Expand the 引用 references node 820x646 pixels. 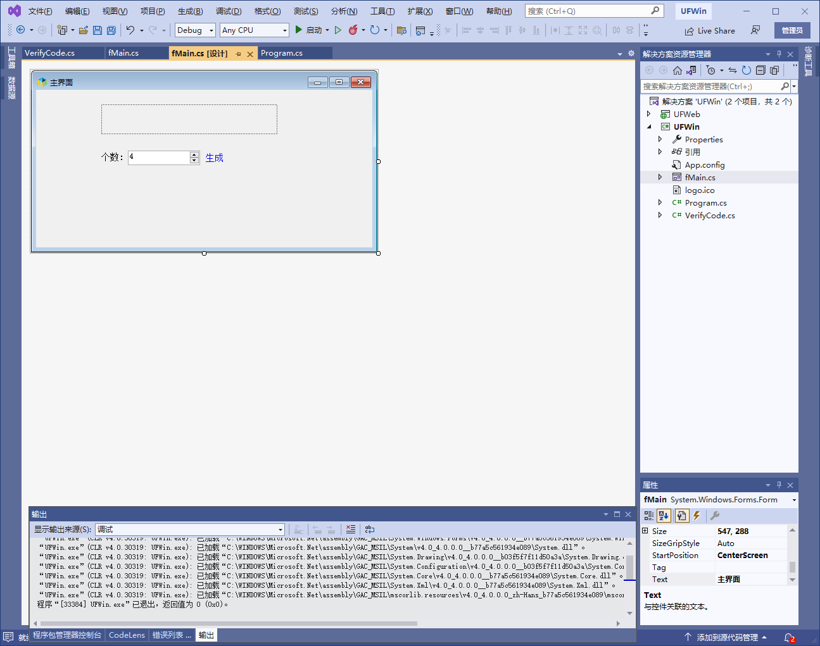point(660,152)
